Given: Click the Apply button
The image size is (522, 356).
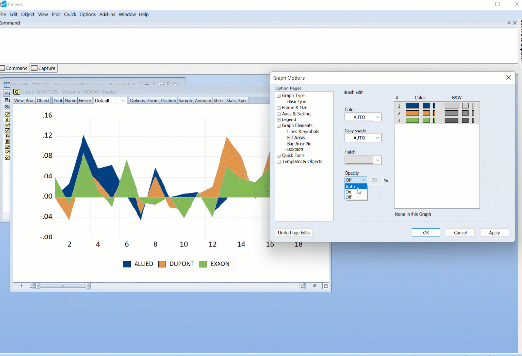Looking at the screenshot, I should point(495,232).
